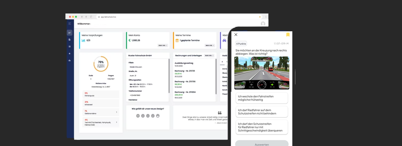402x146 pixels.
Task: Expand the Technik (Fahrbetrieb, Fahrphysik) row
Action: click(x=101, y=122)
